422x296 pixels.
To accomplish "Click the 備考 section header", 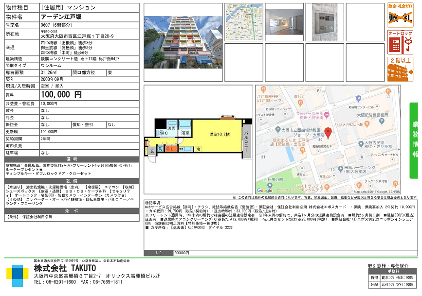I will [x=72, y=159].
